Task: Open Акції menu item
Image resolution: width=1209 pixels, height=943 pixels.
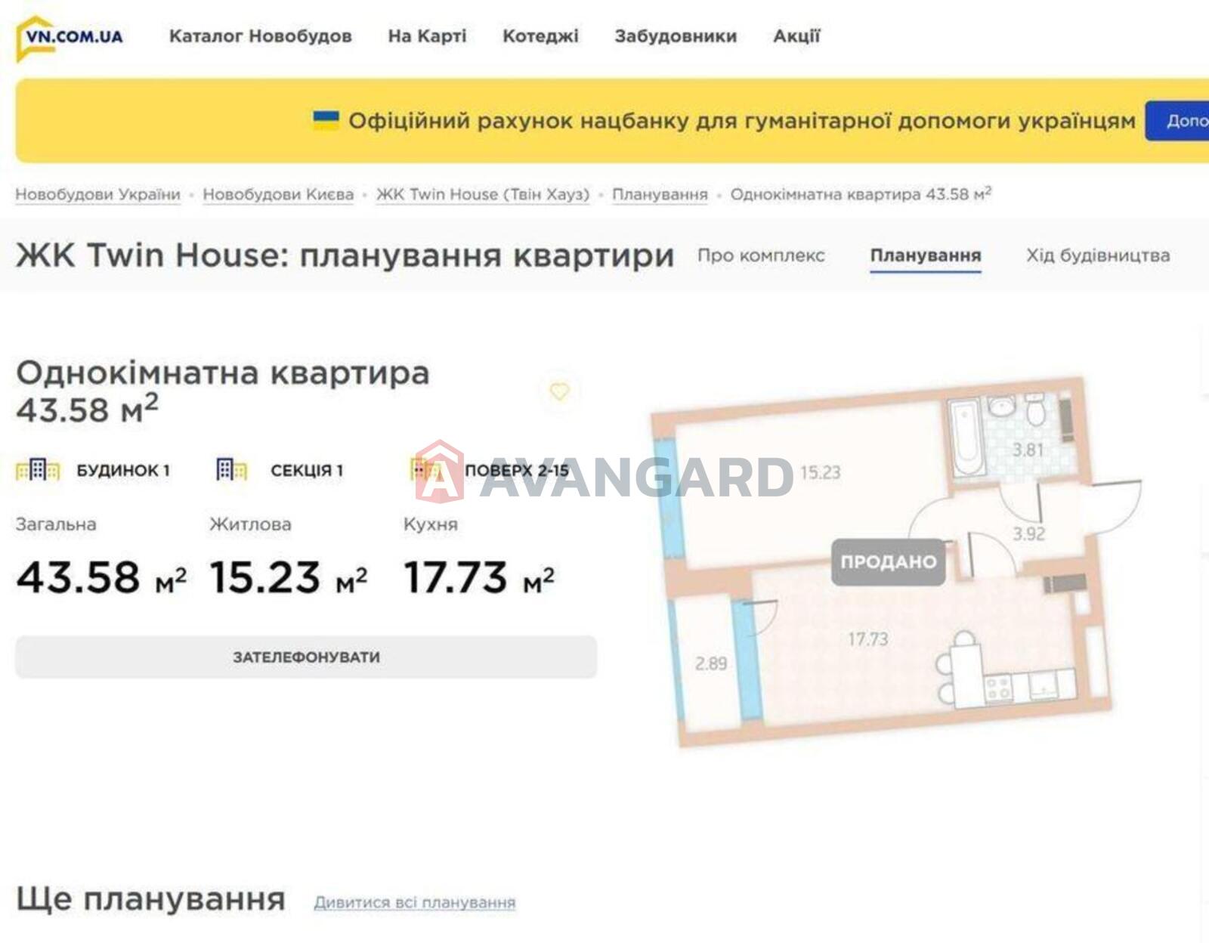Action: (796, 36)
